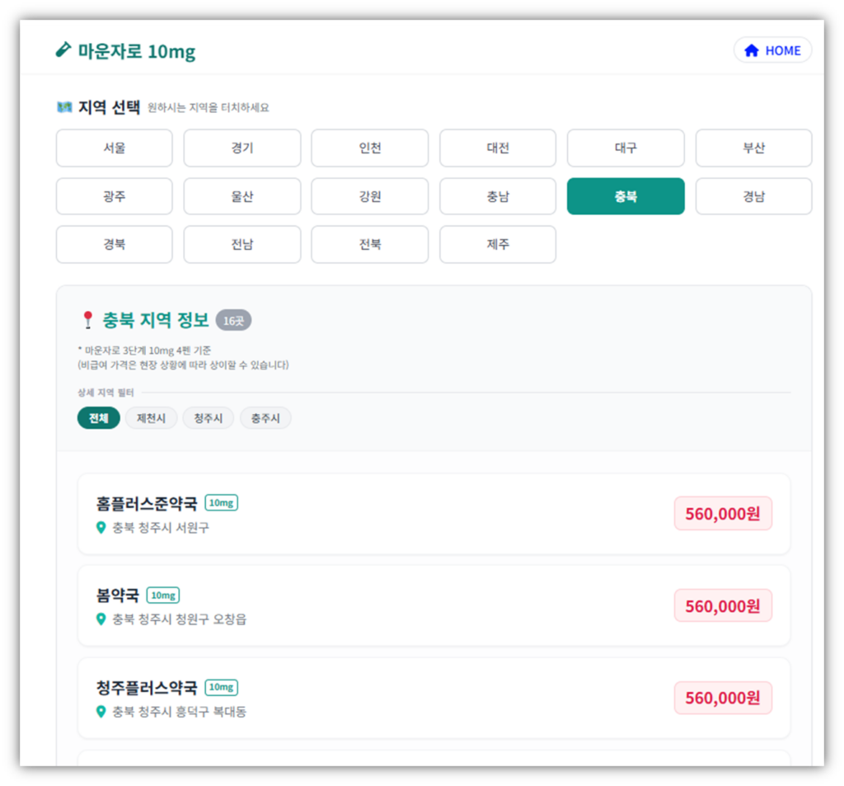
Task: Click the map icon next to 지역 선택 heading
Action: pos(64,107)
